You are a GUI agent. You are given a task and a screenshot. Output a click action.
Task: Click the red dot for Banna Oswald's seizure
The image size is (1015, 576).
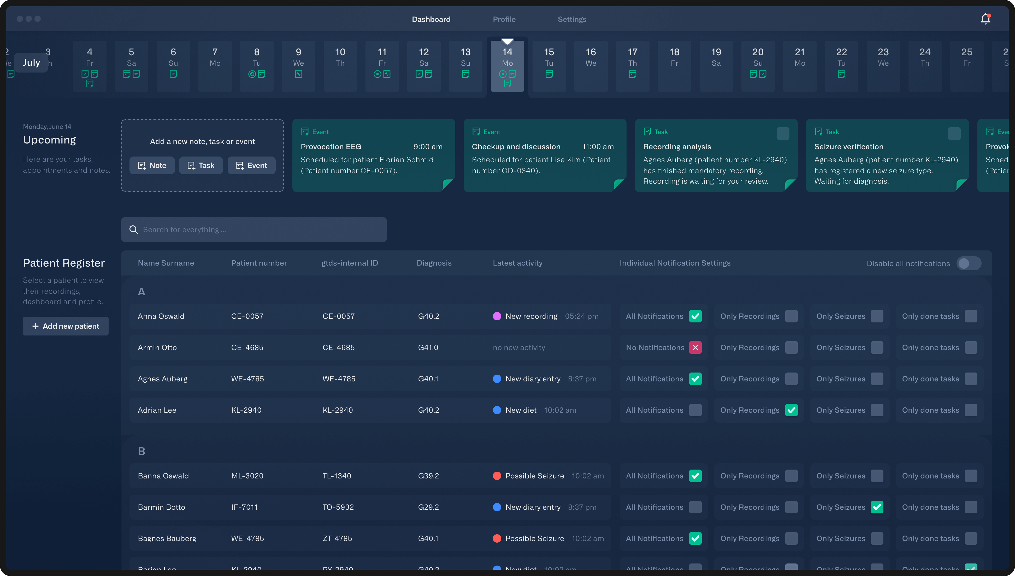[497, 476]
